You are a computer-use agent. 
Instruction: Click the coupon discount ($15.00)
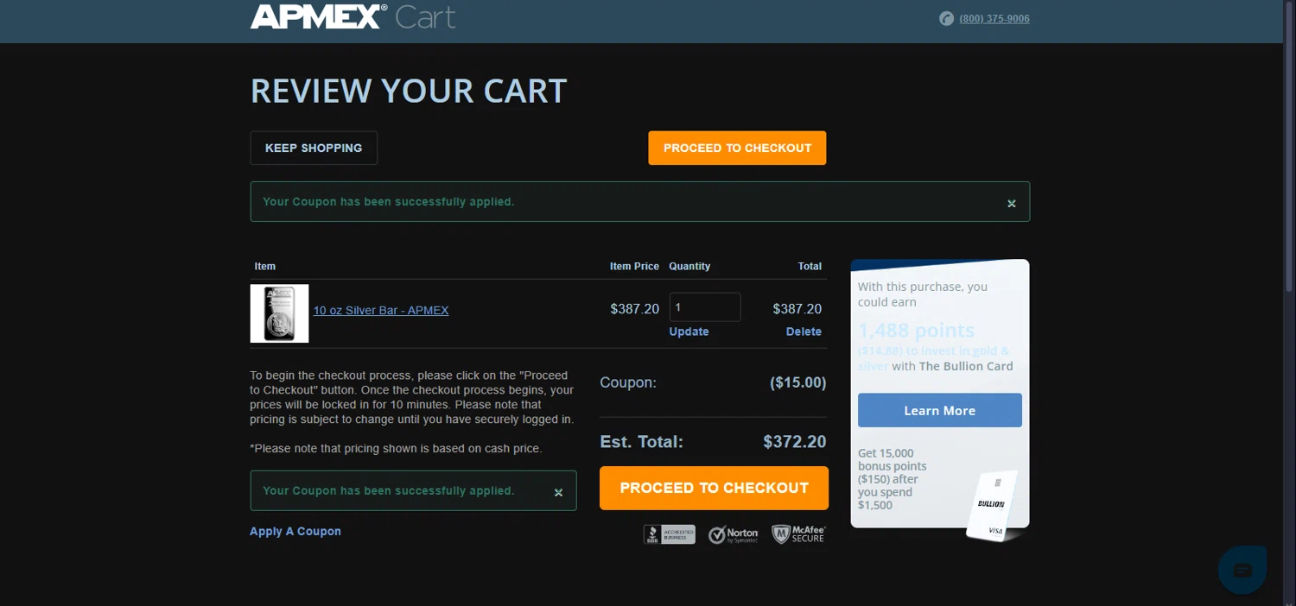tap(797, 382)
